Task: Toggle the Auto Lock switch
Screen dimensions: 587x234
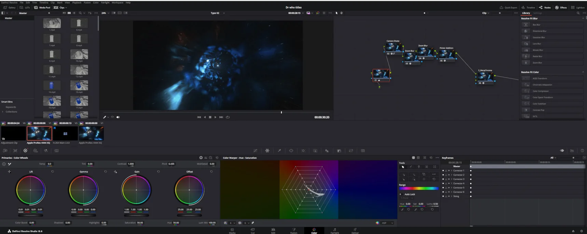Action: point(400,194)
